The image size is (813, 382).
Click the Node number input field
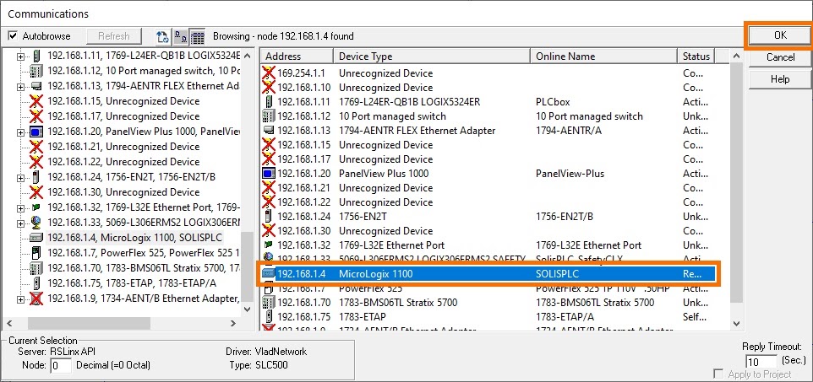[x=61, y=366]
